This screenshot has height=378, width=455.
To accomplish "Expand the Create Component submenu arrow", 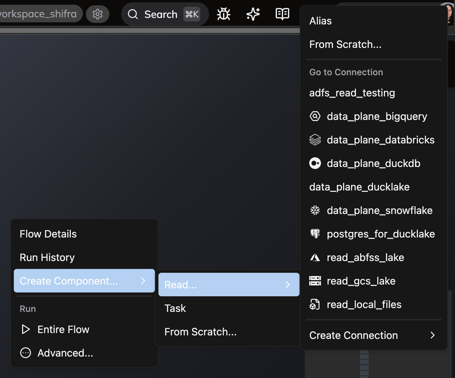I will 143,281.
